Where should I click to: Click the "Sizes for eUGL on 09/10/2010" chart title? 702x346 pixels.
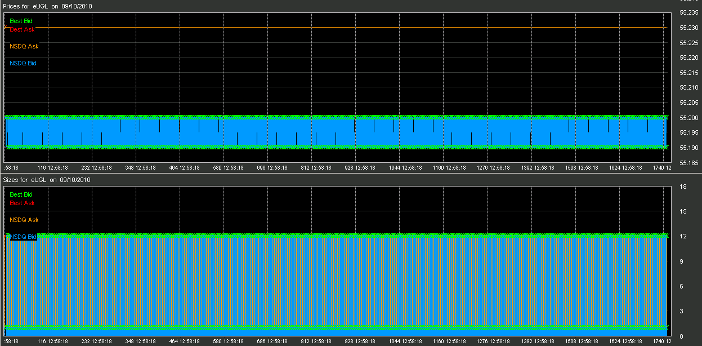pos(47,180)
